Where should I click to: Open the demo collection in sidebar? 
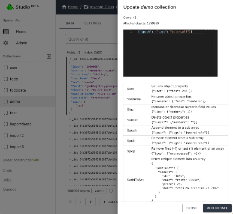[28, 101]
